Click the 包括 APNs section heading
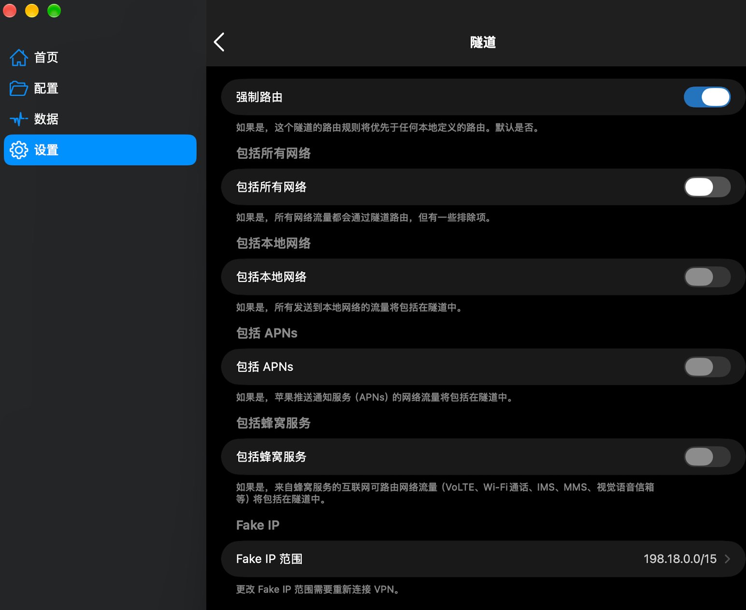 [267, 333]
